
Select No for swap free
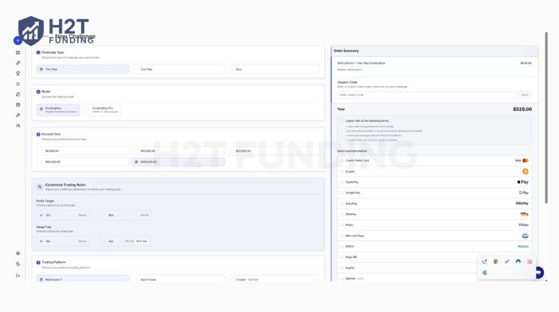63,241
